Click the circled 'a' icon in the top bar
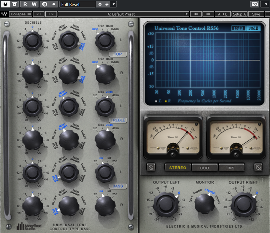270x233 pixels. pyautogui.click(x=45, y=4)
